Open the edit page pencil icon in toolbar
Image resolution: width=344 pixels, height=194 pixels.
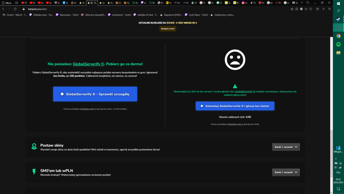click(292, 9)
